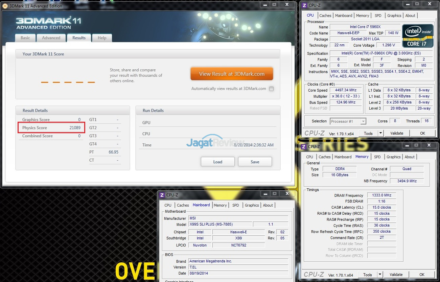440x282 pixels.
Task: Click View Result at 3DMark.com button
Action: 232,74
